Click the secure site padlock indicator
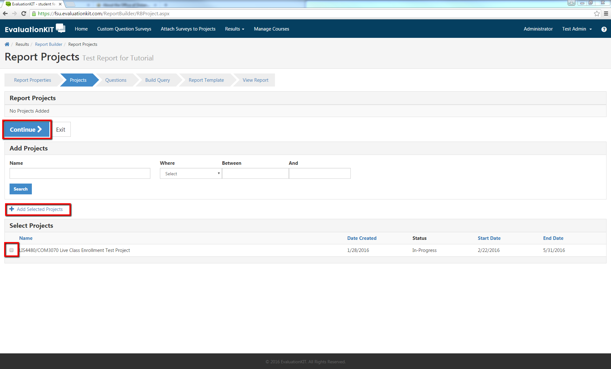This screenshot has height=369, width=611. click(33, 14)
